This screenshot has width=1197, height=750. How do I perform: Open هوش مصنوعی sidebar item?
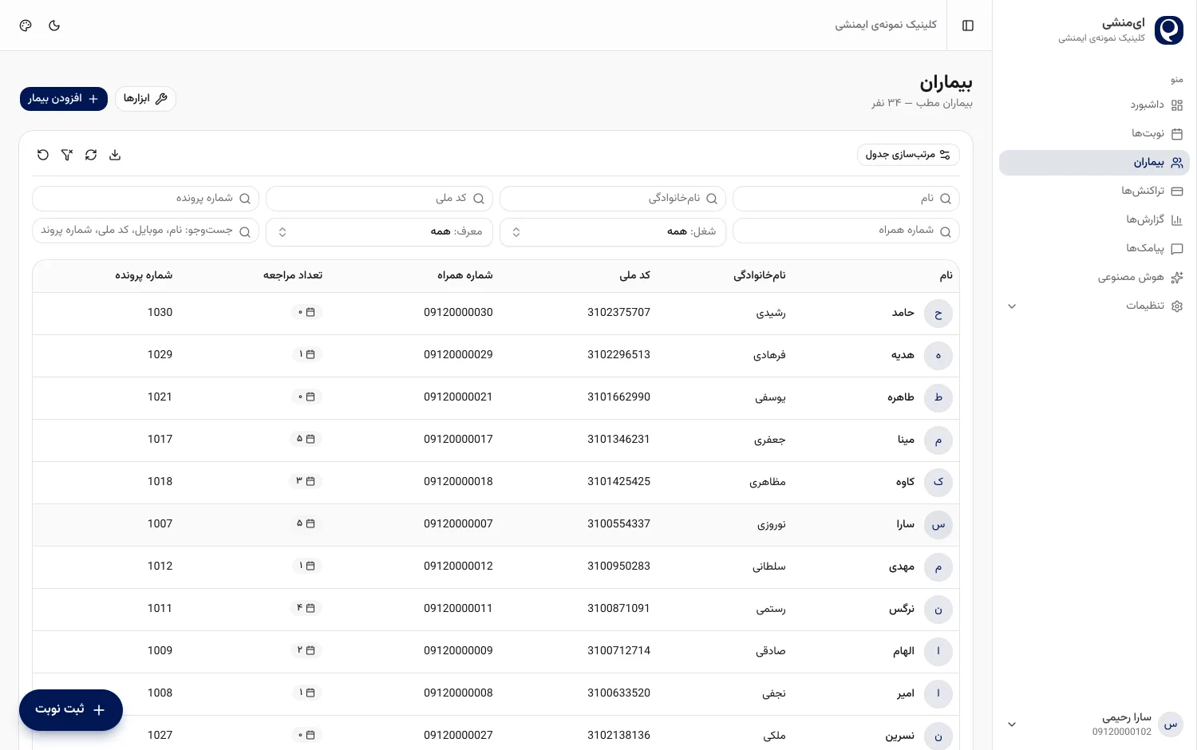point(1094,278)
